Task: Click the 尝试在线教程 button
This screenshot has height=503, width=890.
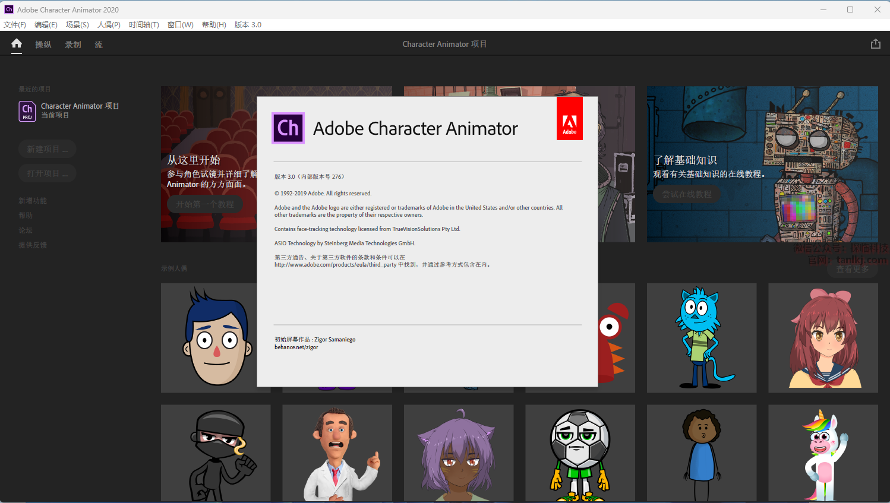Action: (687, 194)
